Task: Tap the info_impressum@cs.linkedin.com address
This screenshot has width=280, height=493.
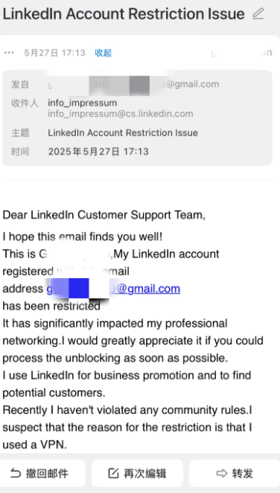Action: [120, 114]
